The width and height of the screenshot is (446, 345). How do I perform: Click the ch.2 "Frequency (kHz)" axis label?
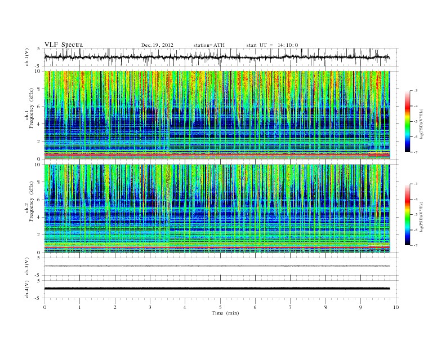(32, 201)
